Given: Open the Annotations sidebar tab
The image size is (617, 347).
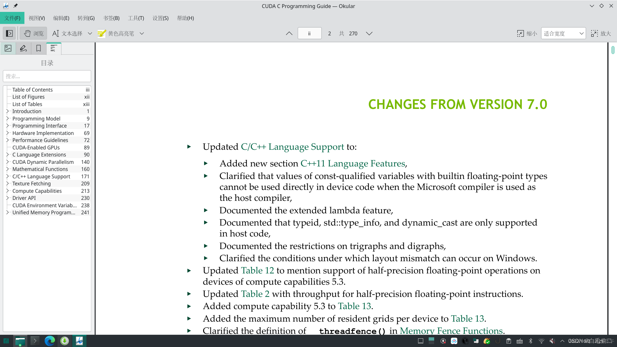Looking at the screenshot, I should pyautogui.click(x=23, y=49).
